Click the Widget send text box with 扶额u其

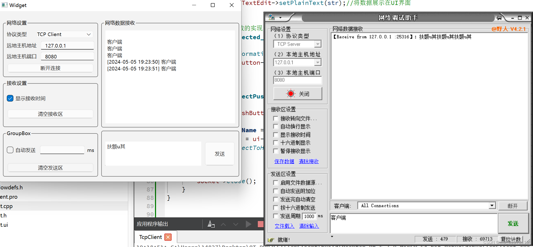pyautogui.click(x=153, y=153)
